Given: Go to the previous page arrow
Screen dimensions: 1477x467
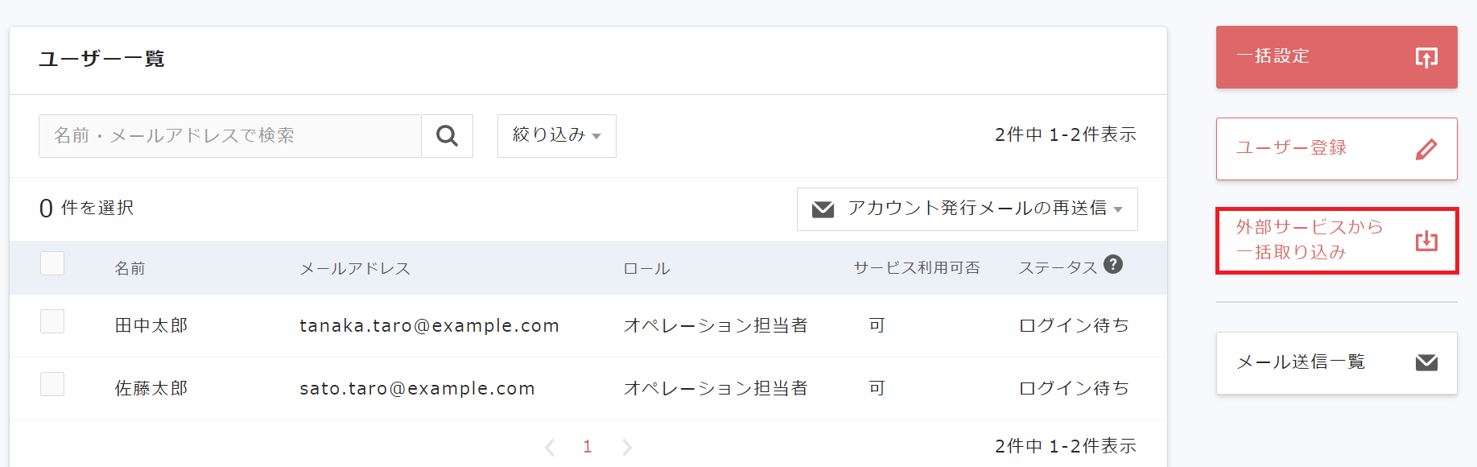Looking at the screenshot, I should coord(550,447).
